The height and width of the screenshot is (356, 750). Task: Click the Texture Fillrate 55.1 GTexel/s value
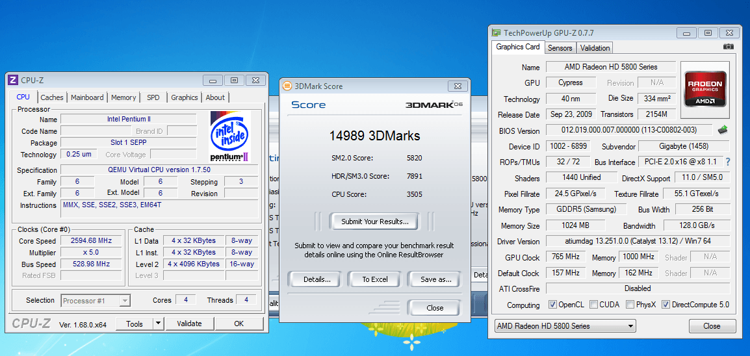697,194
